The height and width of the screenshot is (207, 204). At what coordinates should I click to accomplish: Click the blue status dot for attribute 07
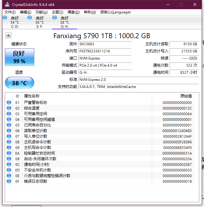[9, 136]
